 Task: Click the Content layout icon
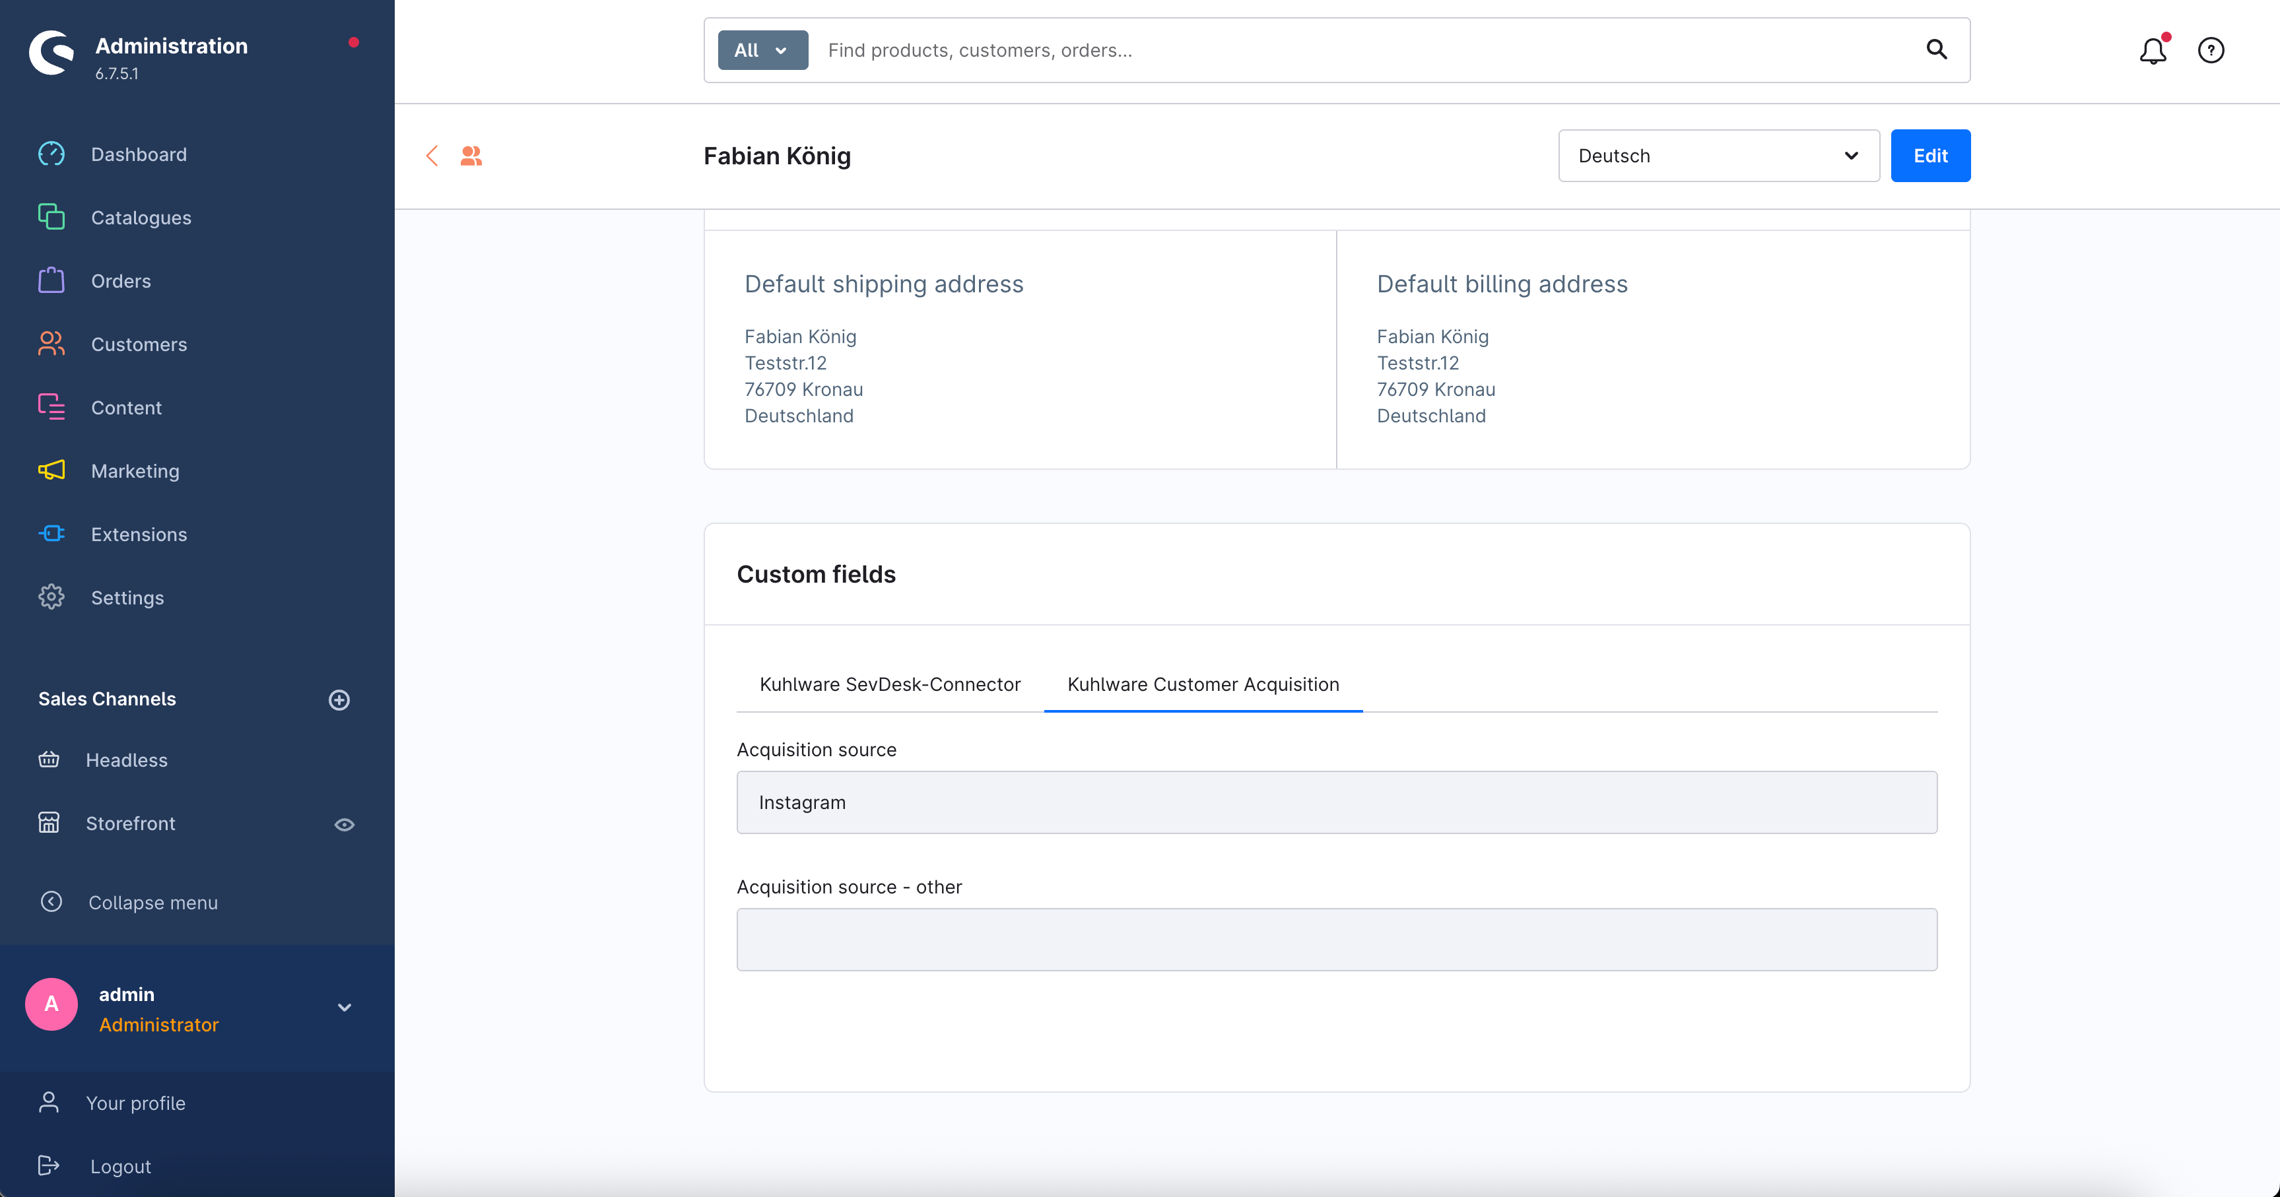[51, 407]
